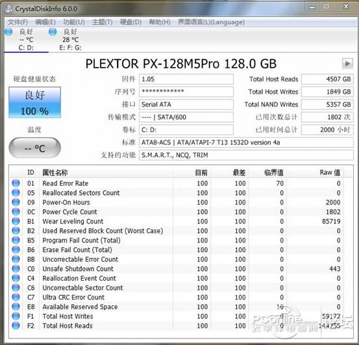Viewport: 359px width, 345px height.
Task: Select the Wear Leveling Count attribute name
Action: click(x=73, y=222)
